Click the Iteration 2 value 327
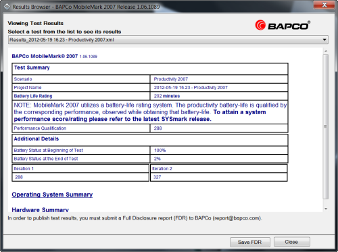The image size is (338, 252). coord(157,177)
